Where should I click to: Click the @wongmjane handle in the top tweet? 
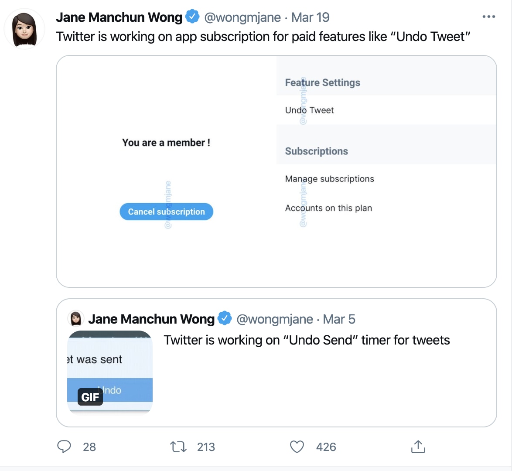tap(242, 17)
